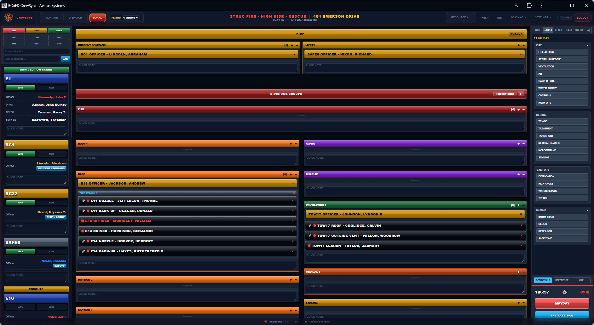Toggle the ENG unit type filter
Viewport: 594px width, 325px height.
(14, 37)
